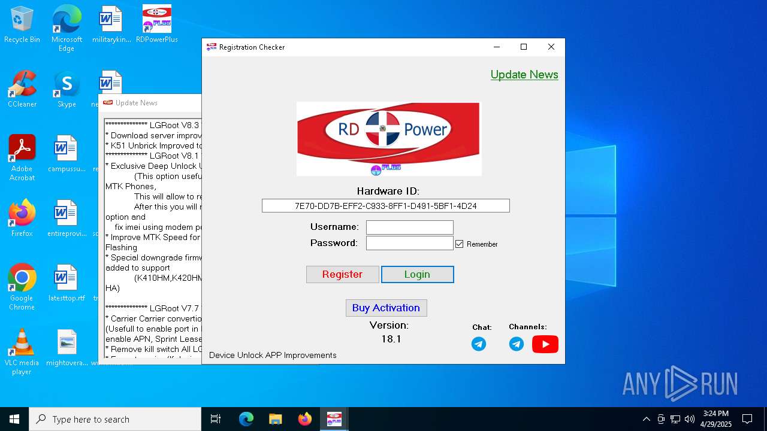Open the clock showing 3:24 PM
Screen dimensions: 767x431
point(716,419)
